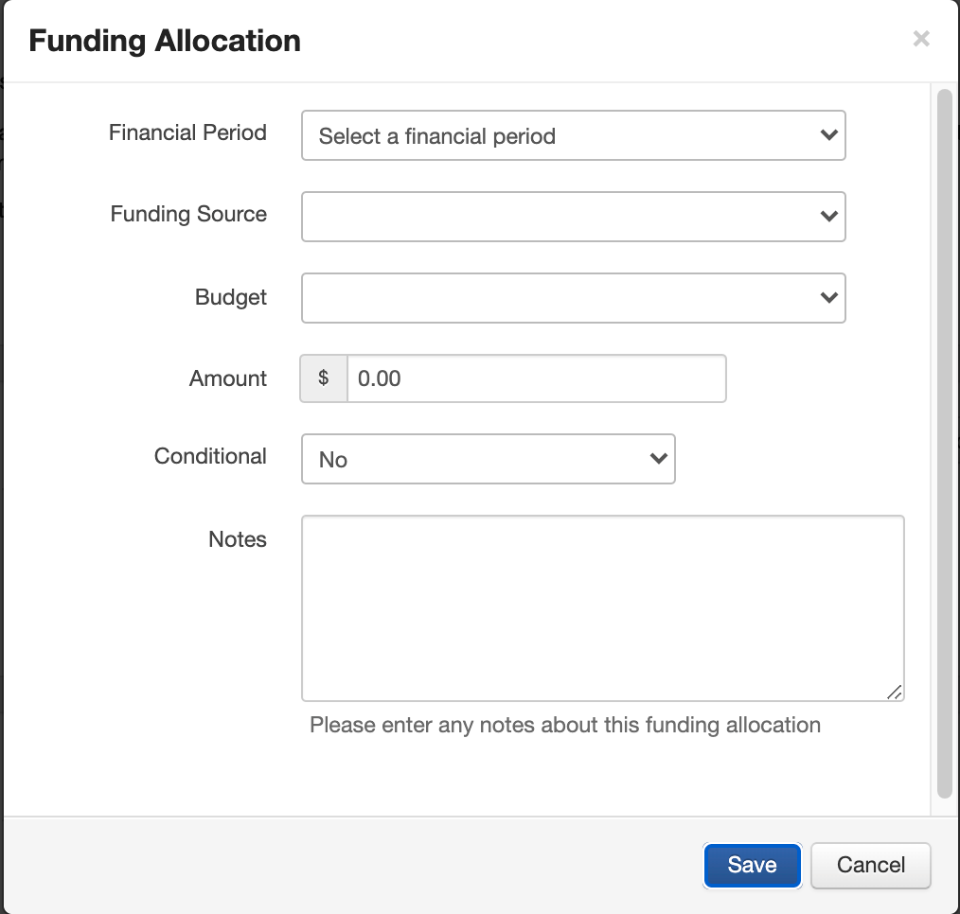
Task: Close the Funding Allocation dialog
Action: click(x=920, y=39)
